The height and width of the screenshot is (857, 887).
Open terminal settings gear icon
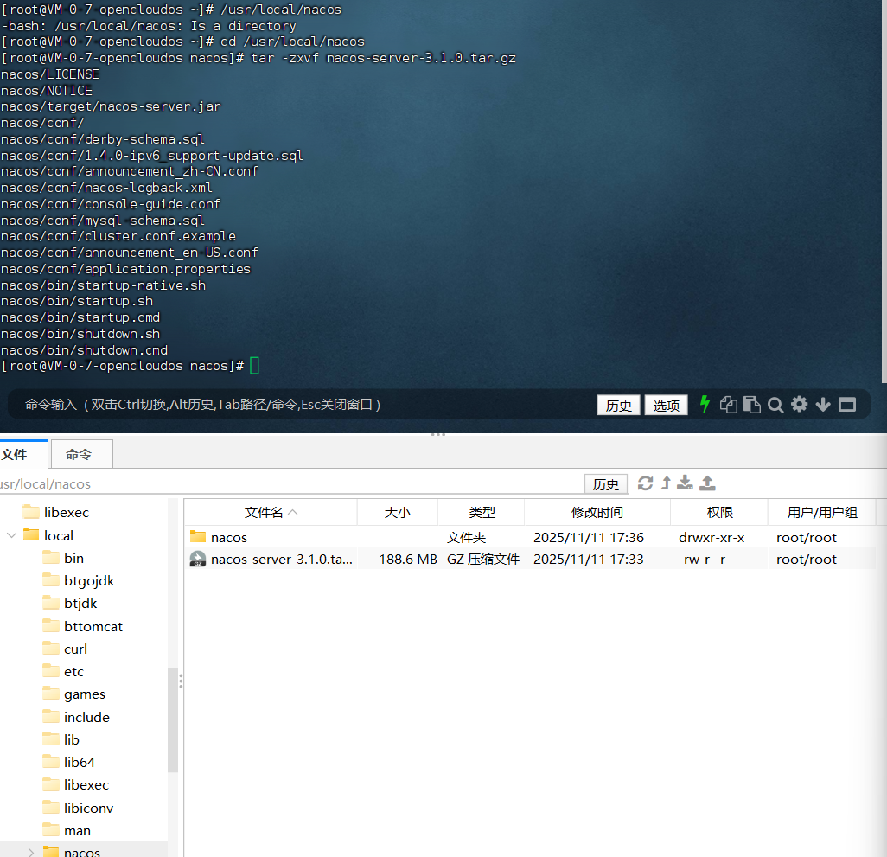click(x=799, y=405)
